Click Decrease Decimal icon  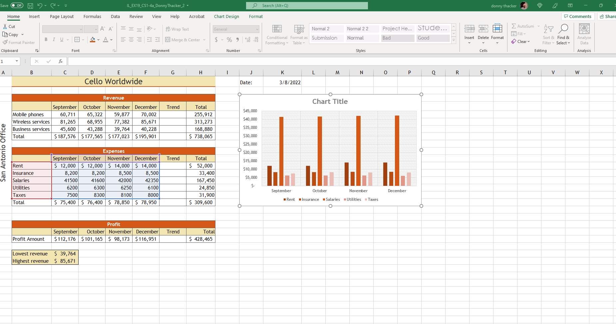click(256, 40)
